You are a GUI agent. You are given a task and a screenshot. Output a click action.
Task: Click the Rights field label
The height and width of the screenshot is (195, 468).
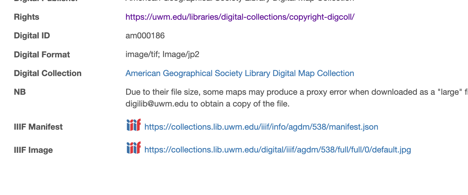pyautogui.click(x=27, y=17)
